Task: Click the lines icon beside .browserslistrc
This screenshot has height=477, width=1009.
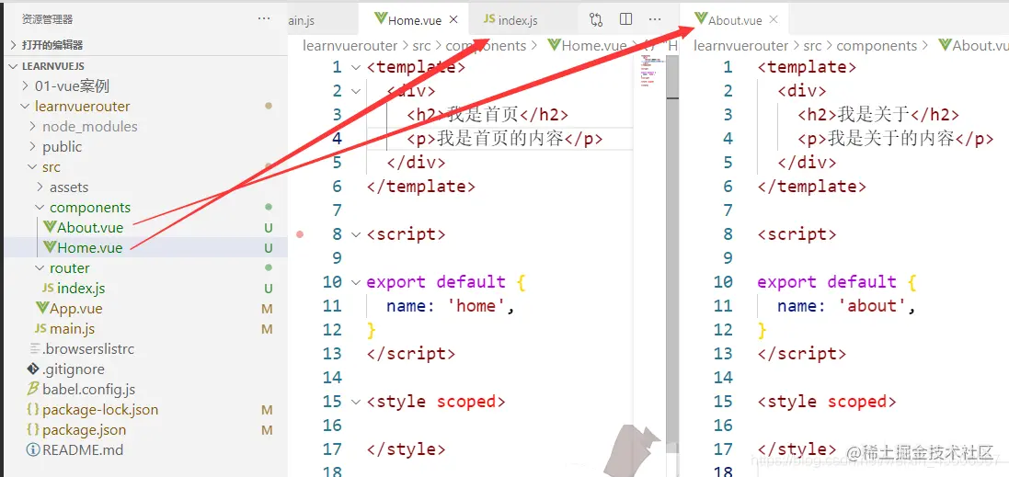Action: pyautogui.click(x=35, y=349)
